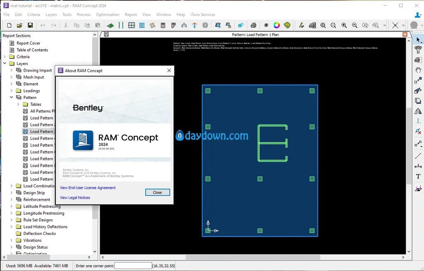
Task: Click the plan view horizontal scrollbar
Action: pyautogui.click(x=253, y=257)
